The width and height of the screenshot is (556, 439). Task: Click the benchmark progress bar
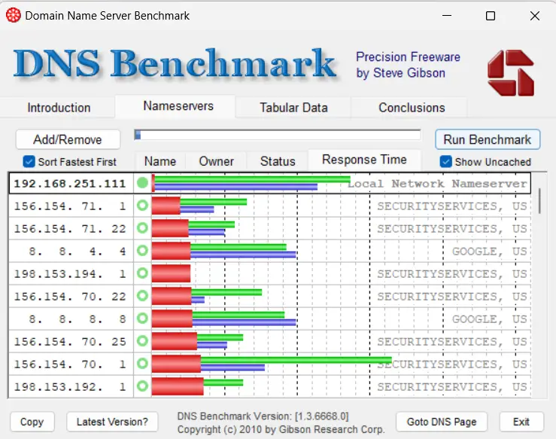(x=277, y=135)
